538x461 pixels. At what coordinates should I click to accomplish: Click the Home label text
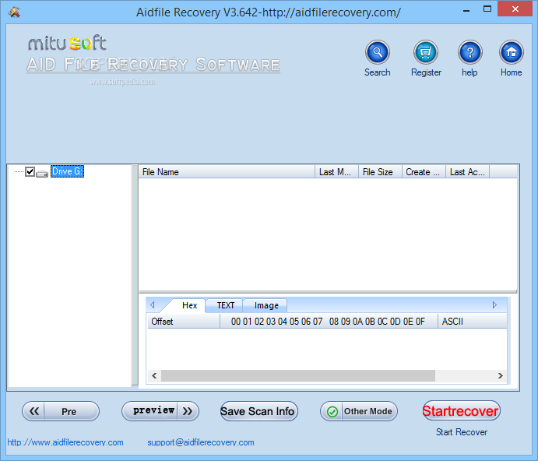pos(511,72)
